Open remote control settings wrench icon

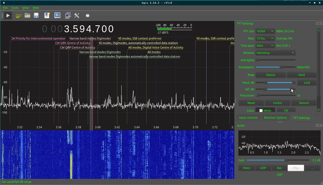(77, 15)
